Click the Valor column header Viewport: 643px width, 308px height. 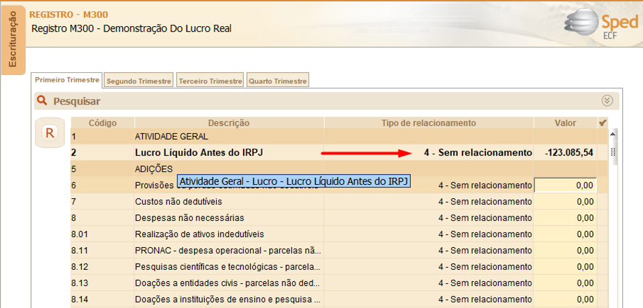[566, 123]
